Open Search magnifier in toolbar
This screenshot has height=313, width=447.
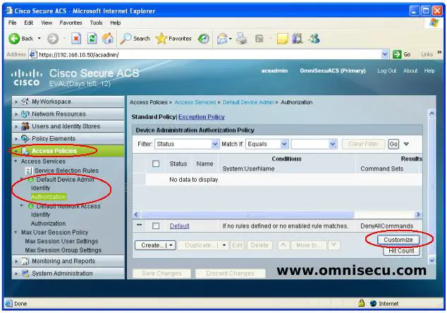[125, 39]
